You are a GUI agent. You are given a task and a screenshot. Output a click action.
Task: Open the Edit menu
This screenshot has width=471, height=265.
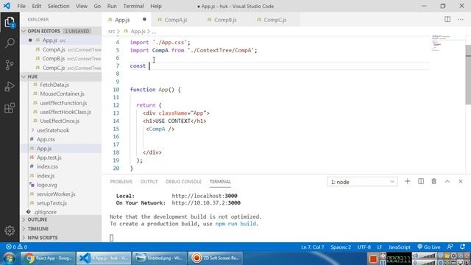(x=36, y=6)
